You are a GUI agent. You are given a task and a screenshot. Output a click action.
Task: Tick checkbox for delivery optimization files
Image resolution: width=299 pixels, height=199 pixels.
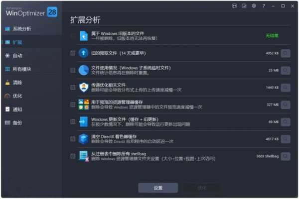[73, 88]
